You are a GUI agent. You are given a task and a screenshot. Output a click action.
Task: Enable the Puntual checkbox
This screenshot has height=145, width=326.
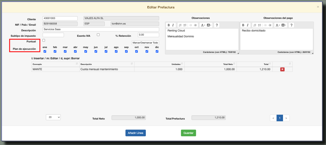(44, 41)
